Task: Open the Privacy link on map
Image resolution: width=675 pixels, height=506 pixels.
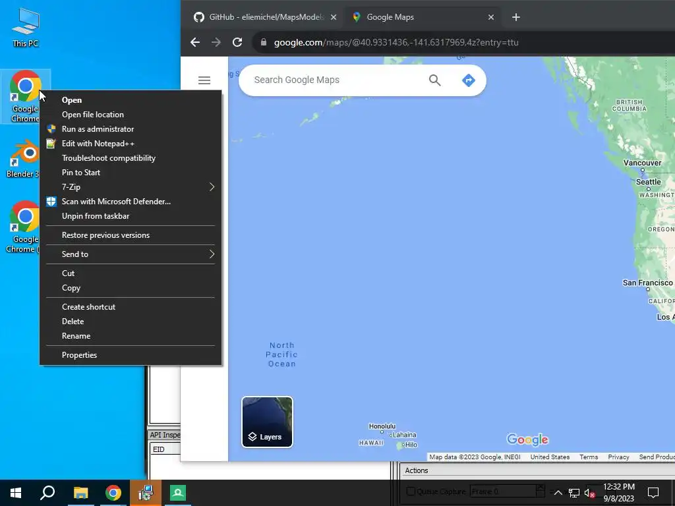Action: pos(618,457)
